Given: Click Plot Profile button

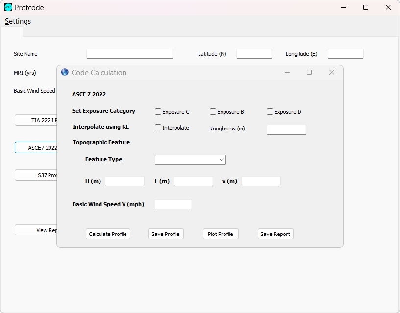Looking at the screenshot, I should coord(221,234).
